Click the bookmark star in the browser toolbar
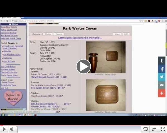167x133 pixels. [143, 21]
